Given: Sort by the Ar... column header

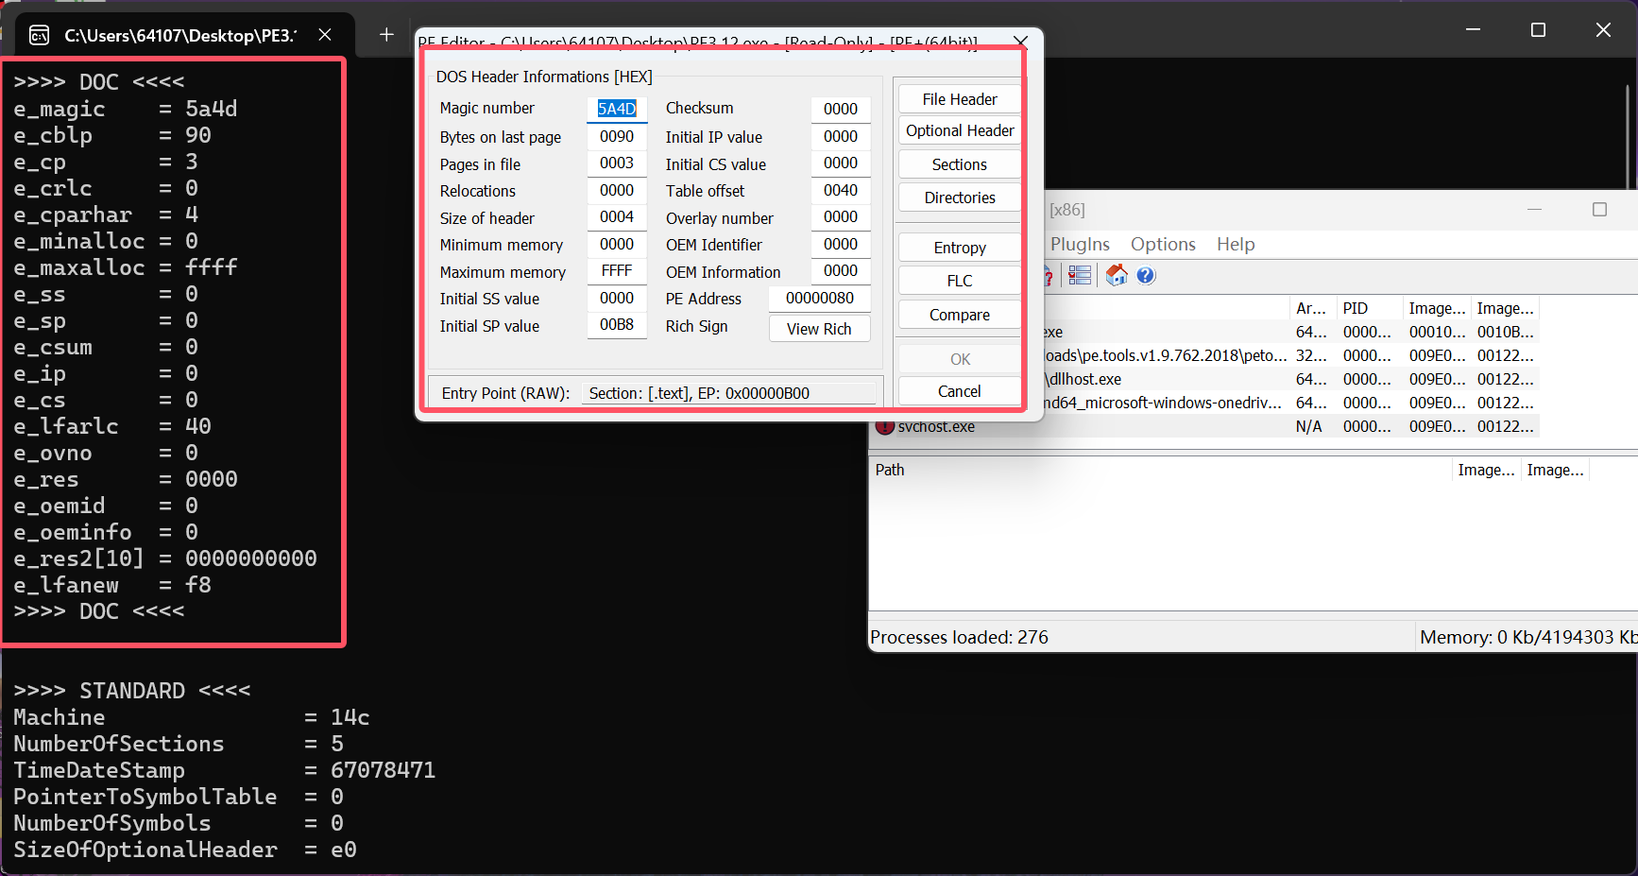Looking at the screenshot, I should [x=1312, y=308].
